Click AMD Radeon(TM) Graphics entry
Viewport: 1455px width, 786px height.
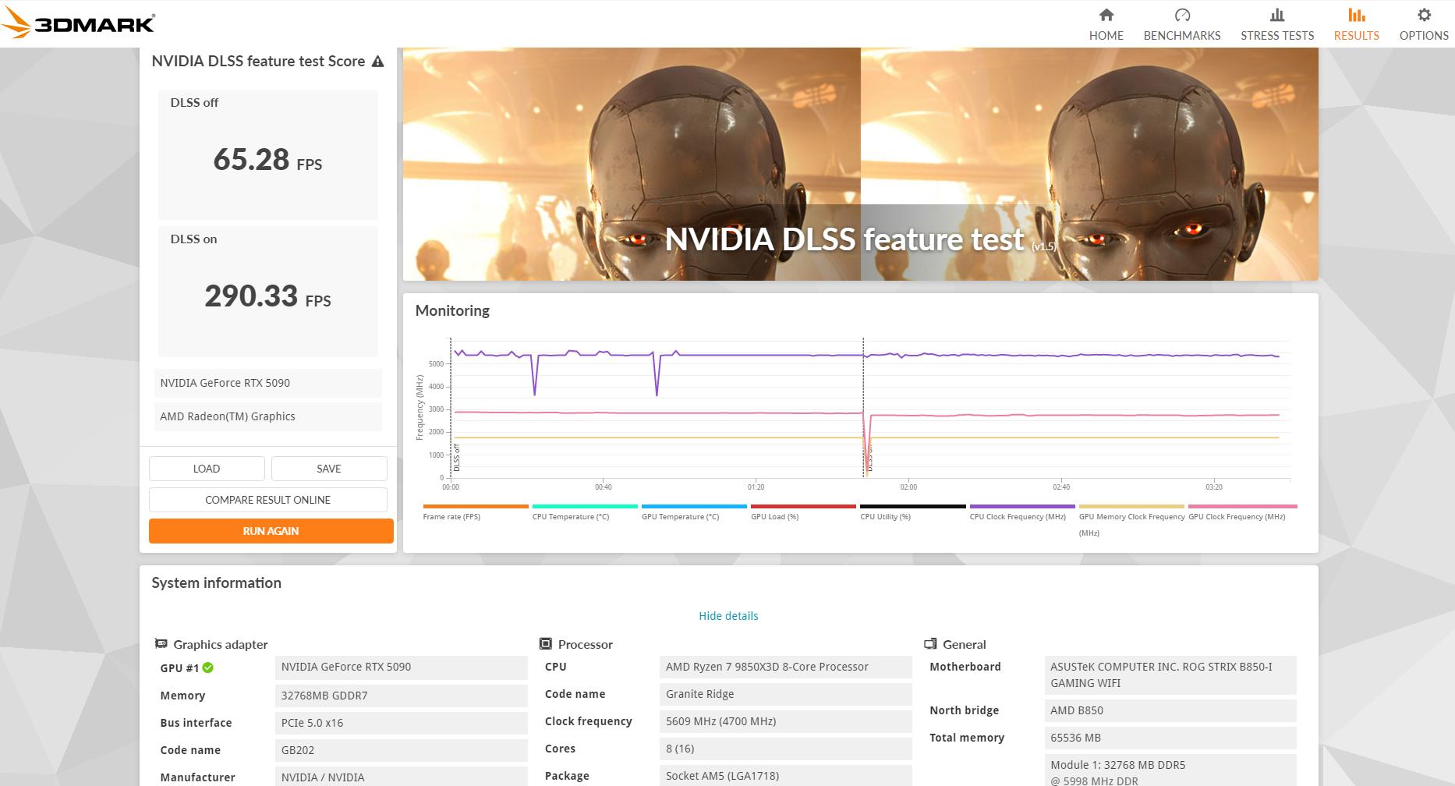coord(268,416)
